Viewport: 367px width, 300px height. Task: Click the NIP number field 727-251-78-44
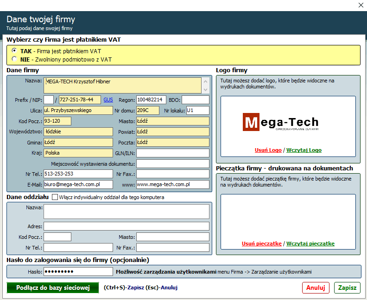click(80, 100)
